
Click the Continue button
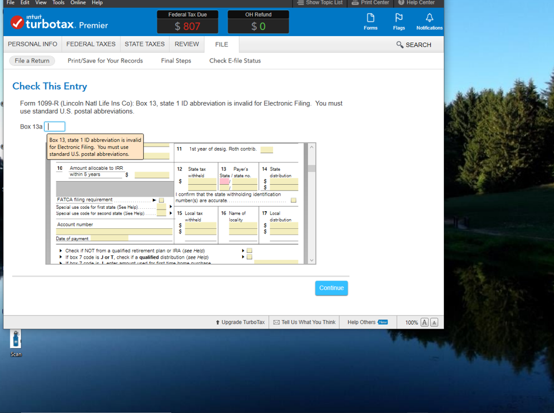tap(331, 288)
